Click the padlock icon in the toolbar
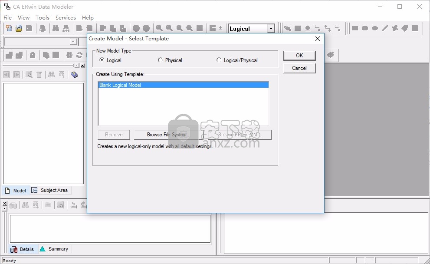 [x=33, y=55]
